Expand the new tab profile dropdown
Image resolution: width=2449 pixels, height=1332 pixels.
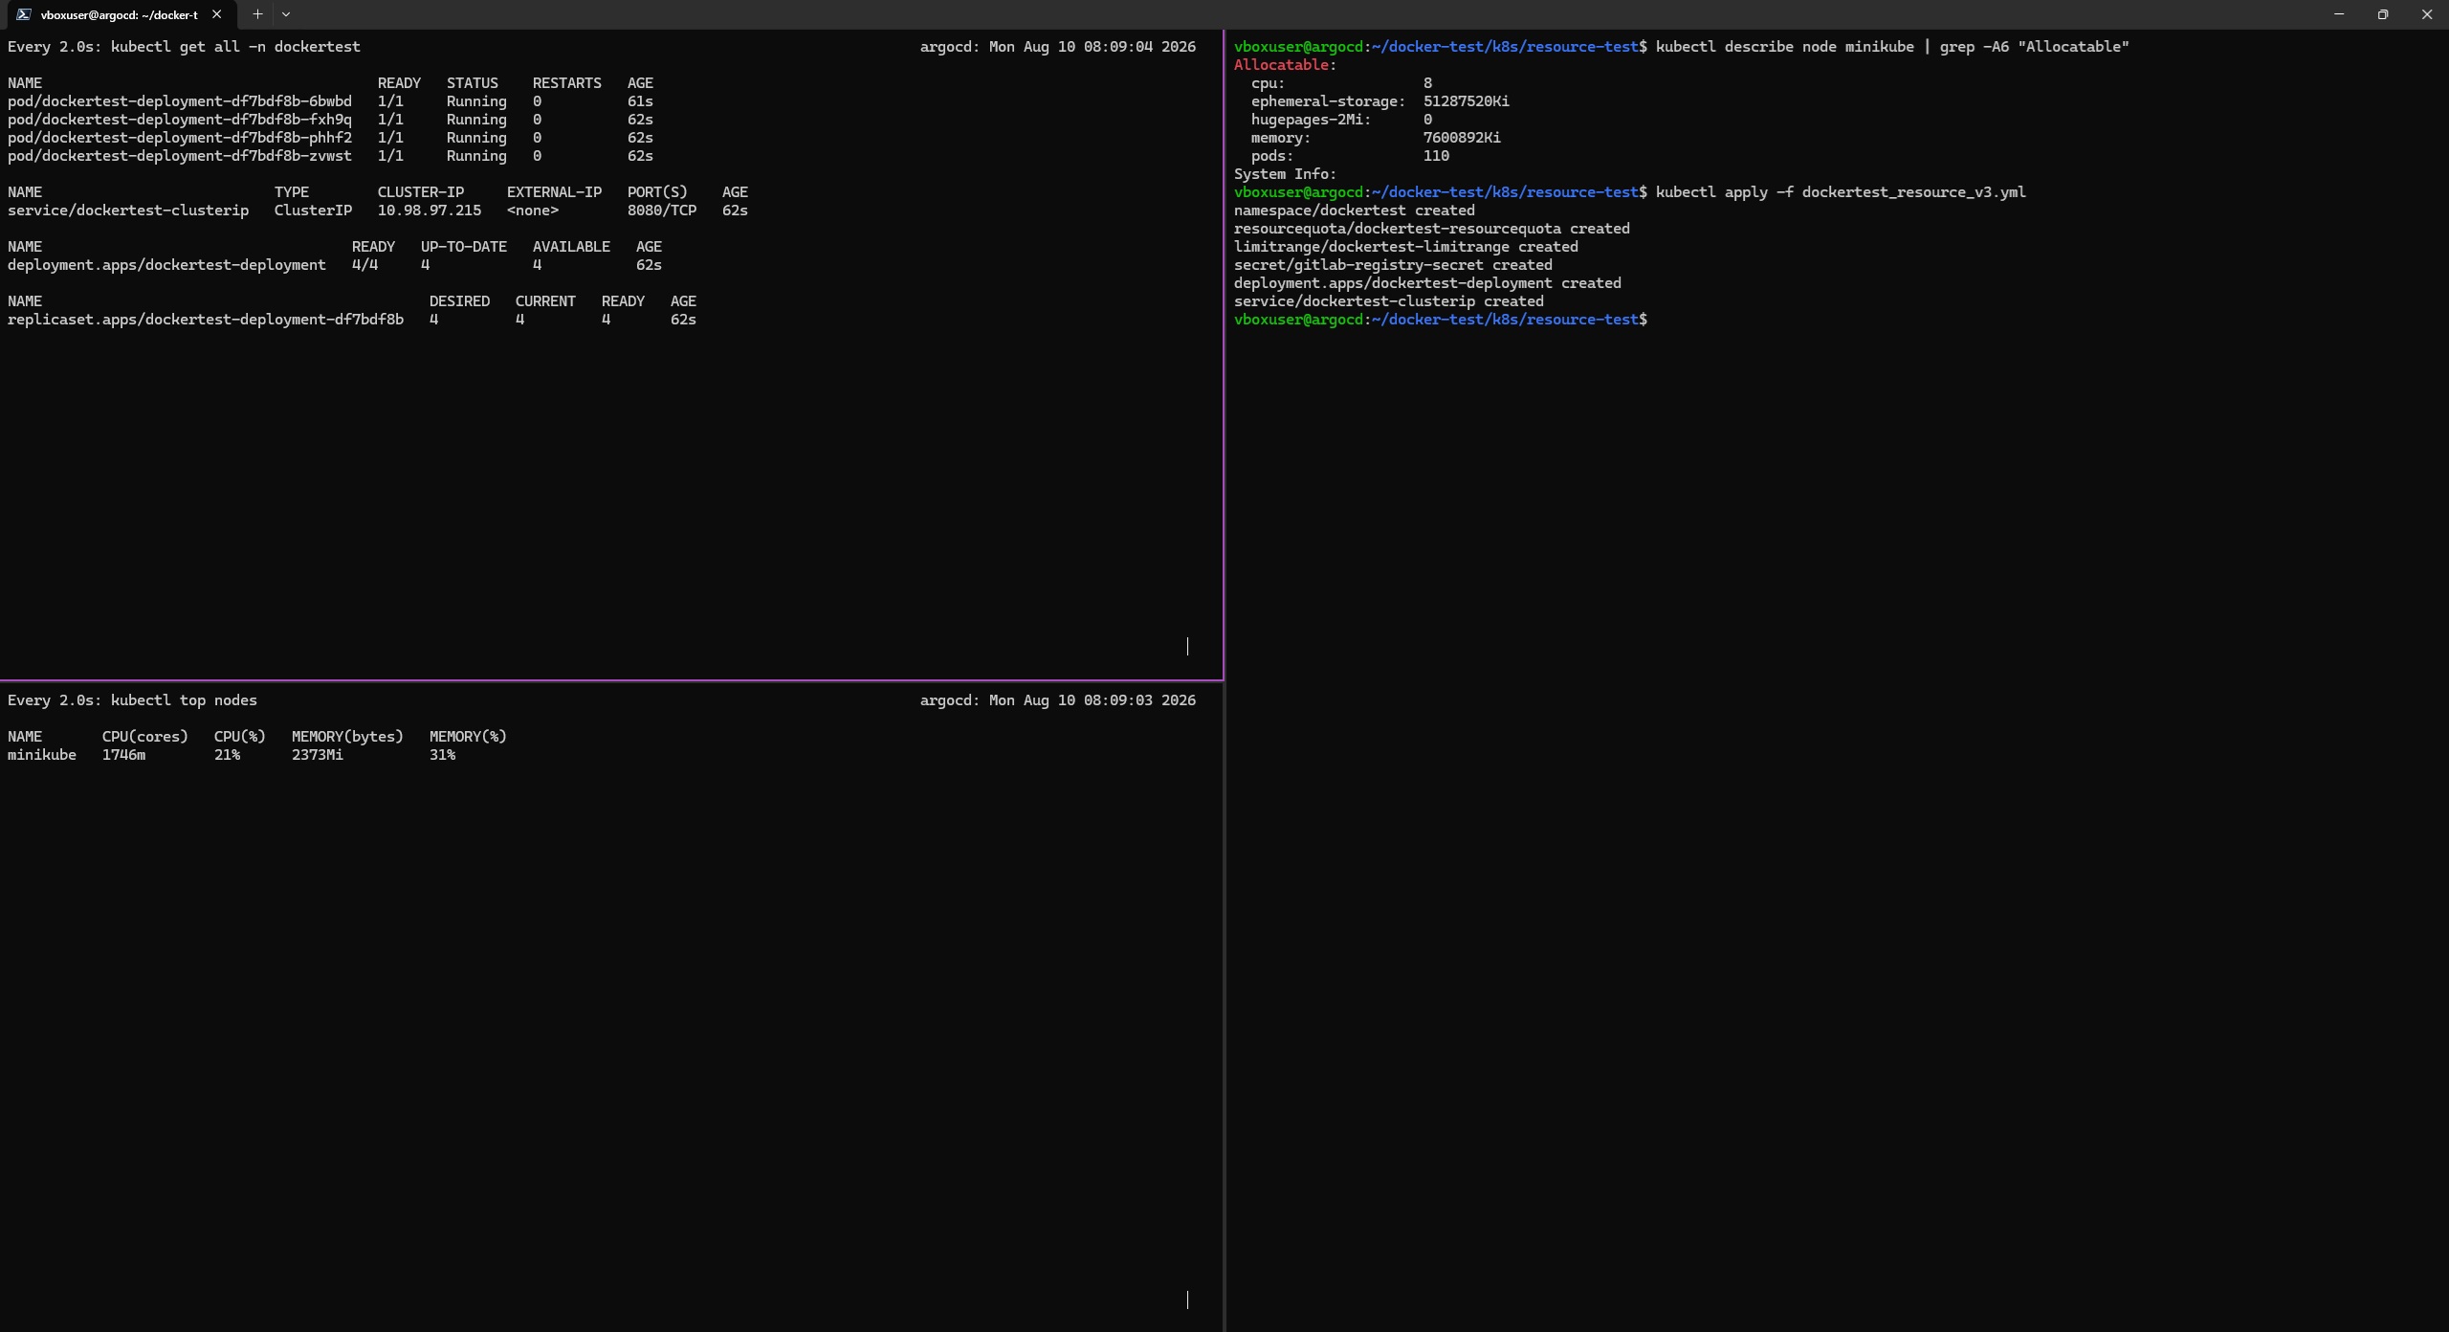(286, 14)
